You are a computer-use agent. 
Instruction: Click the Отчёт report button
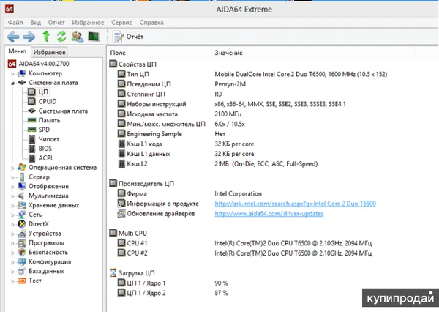pyautogui.click(x=130, y=37)
